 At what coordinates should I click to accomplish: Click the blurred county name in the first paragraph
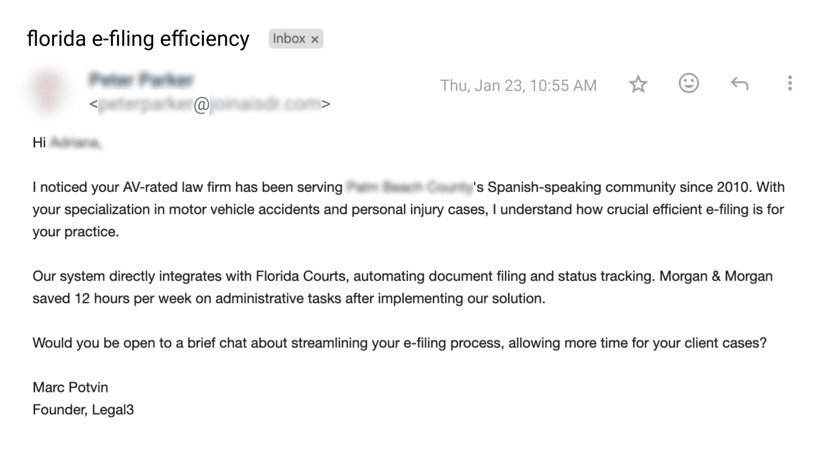click(409, 187)
